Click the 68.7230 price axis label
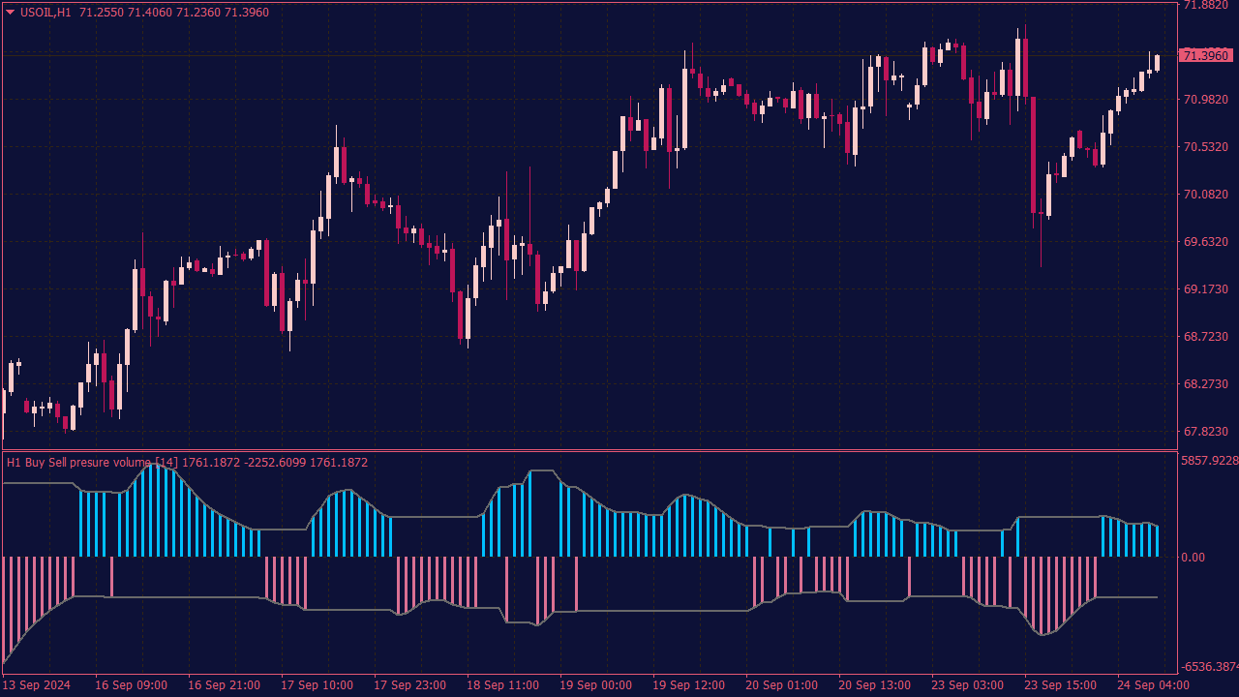 click(1205, 337)
